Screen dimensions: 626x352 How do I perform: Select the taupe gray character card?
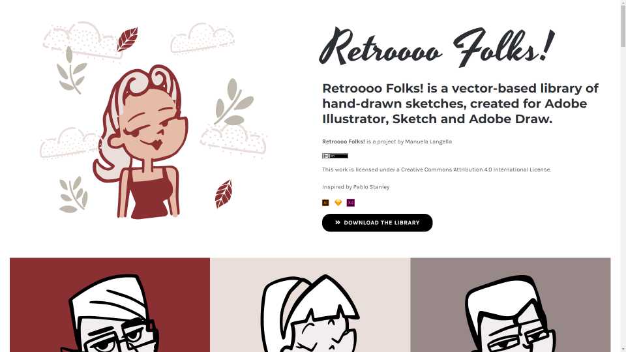510,305
